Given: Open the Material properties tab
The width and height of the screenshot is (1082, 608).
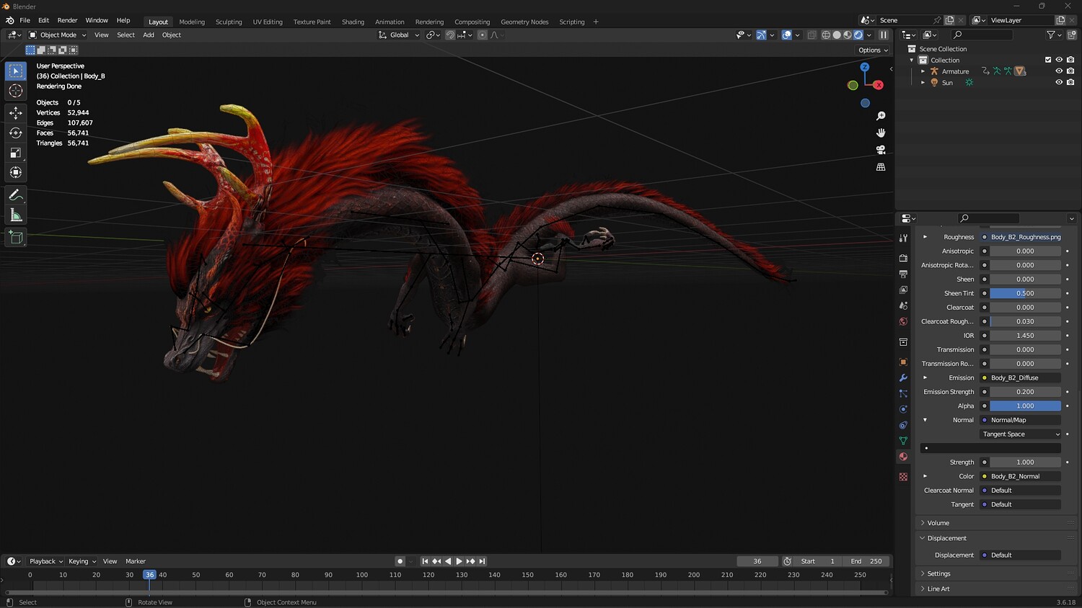Looking at the screenshot, I should pyautogui.click(x=903, y=457).
